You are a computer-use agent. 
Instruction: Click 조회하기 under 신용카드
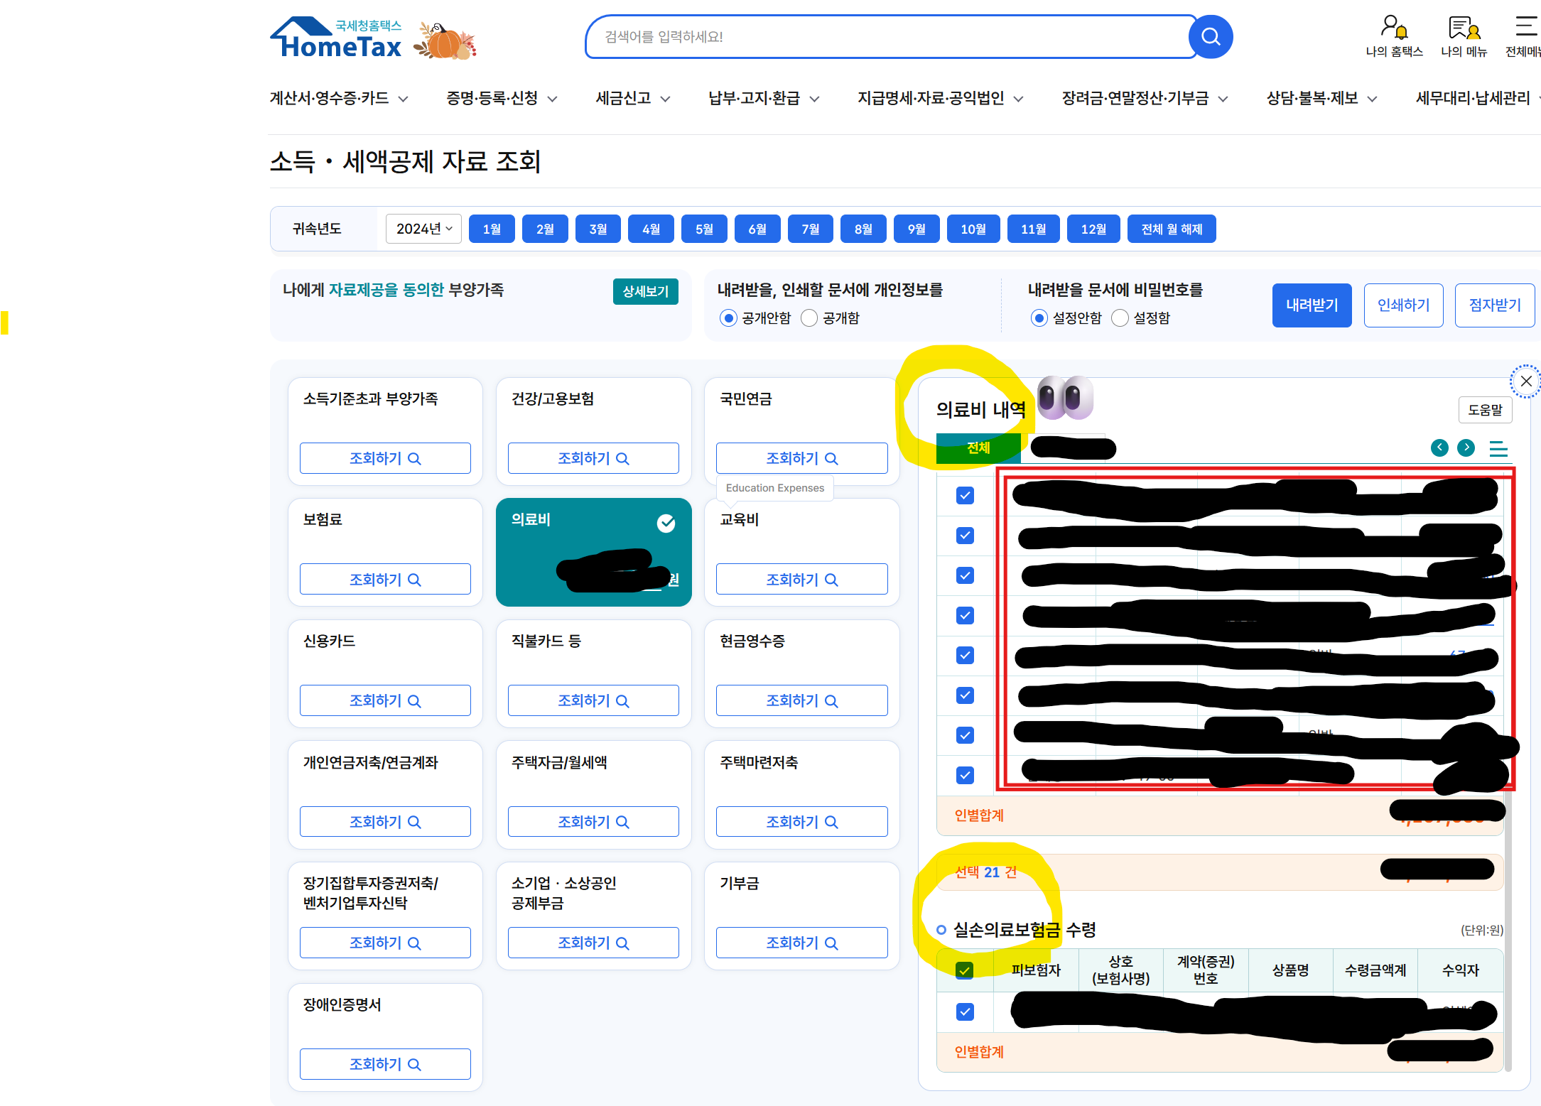tap(385, 701)
